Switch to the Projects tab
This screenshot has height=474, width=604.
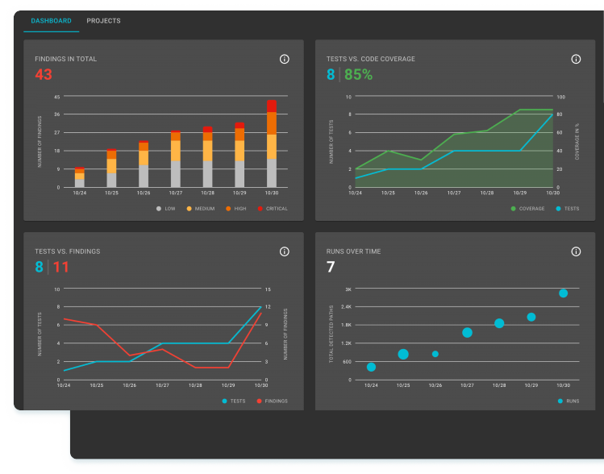[x=103, y=21]
